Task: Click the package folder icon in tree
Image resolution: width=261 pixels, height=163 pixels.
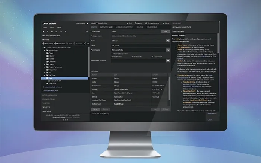Action: coord(45,48)
